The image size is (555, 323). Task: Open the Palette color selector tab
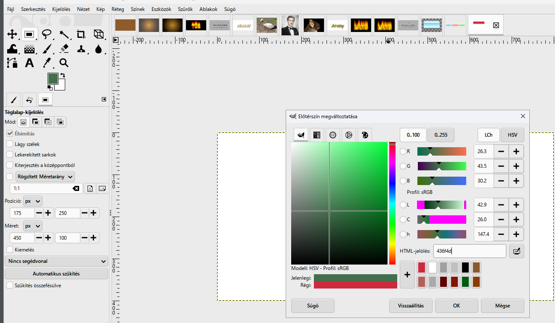tap(365, 135)
